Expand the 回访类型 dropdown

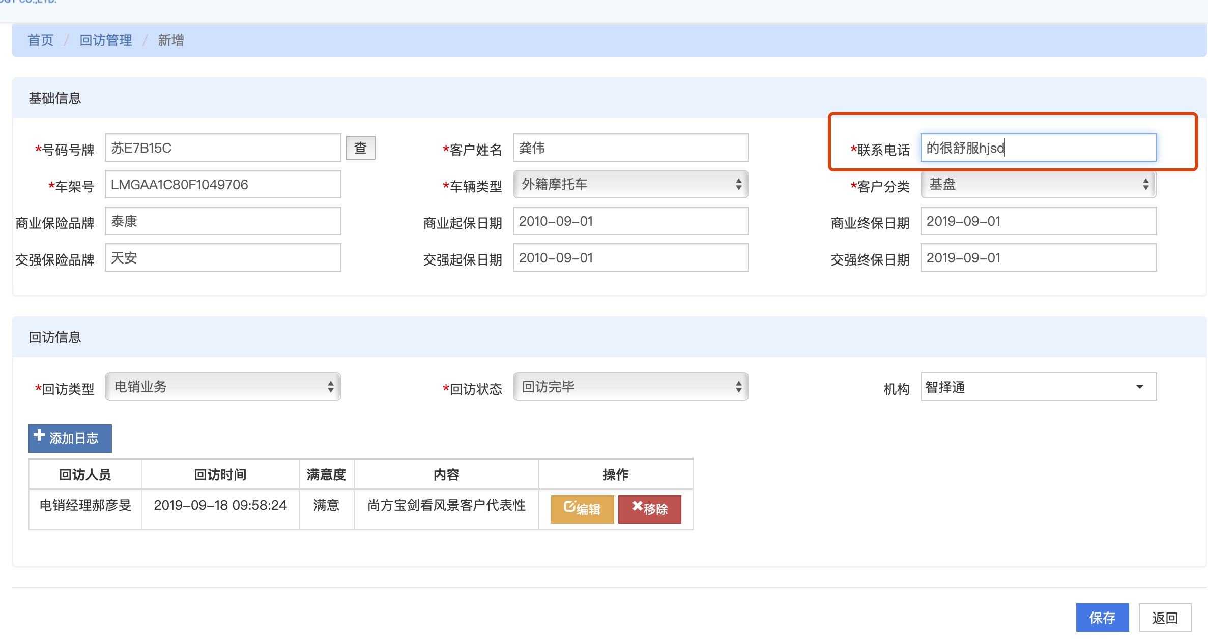pos(223,387)
